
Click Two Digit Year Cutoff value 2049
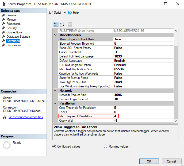pos(143,82)
